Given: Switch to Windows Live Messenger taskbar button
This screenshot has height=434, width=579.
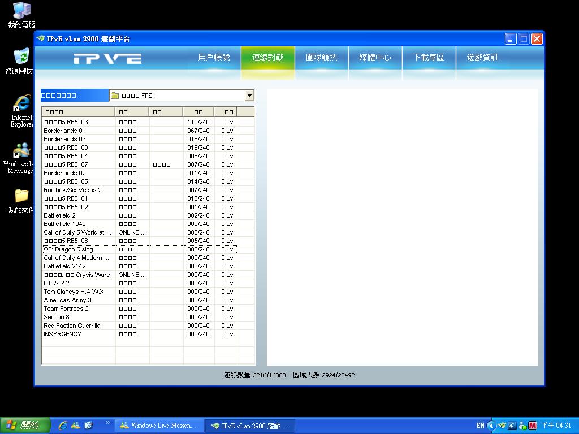Looking at the screenshot, I should pos(158,426).
